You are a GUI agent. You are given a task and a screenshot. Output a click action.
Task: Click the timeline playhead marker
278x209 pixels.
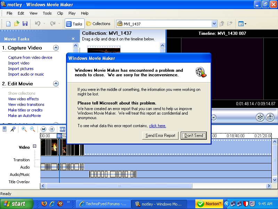[x=59, y=136]
